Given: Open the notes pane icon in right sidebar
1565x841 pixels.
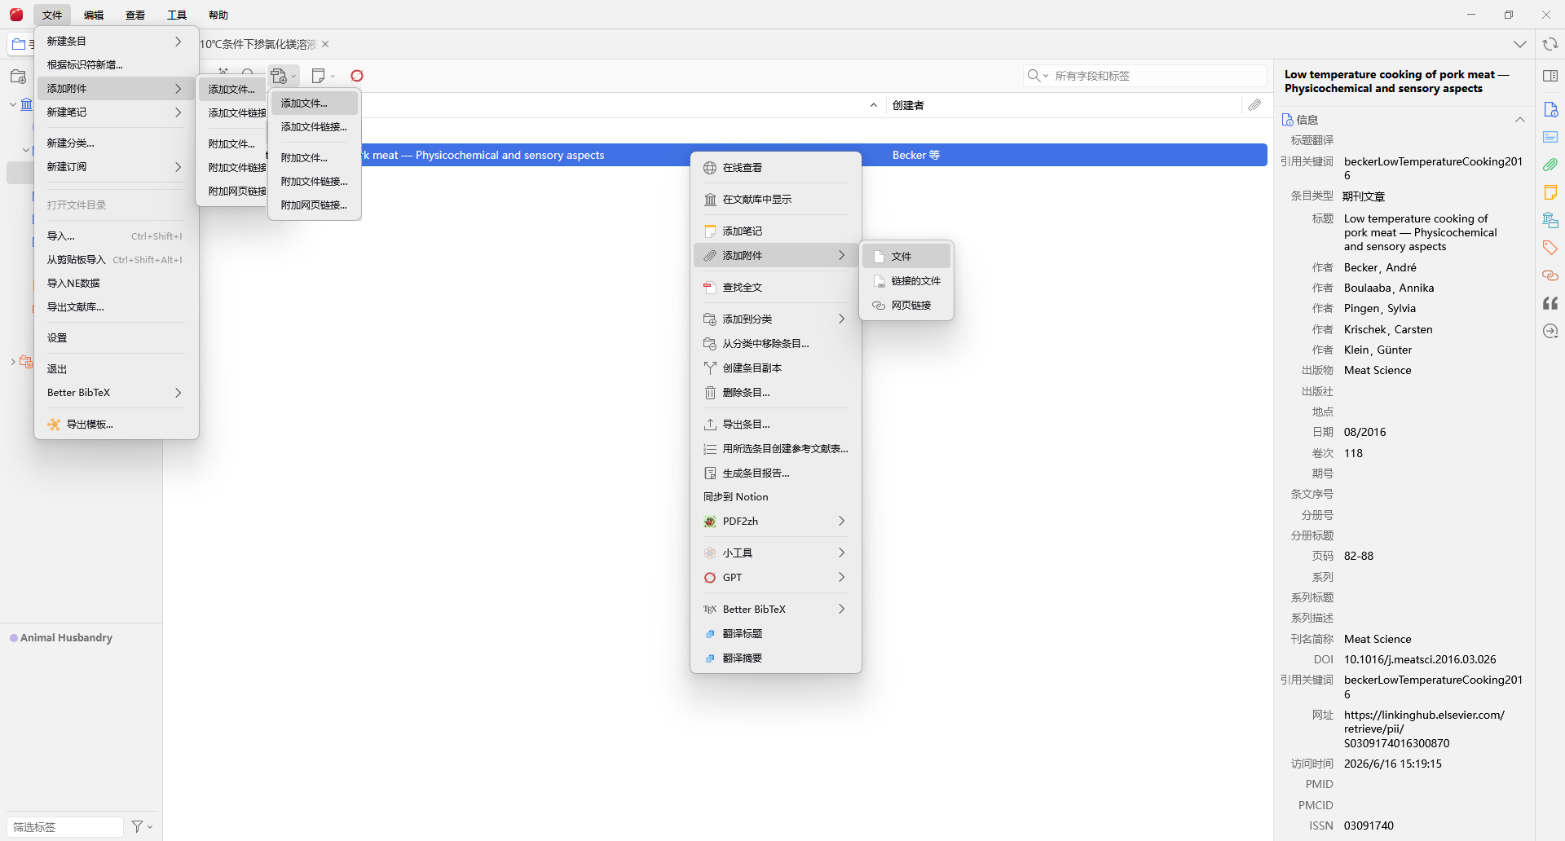Looking at the screenshot, I should click(x=1550, y=192).
